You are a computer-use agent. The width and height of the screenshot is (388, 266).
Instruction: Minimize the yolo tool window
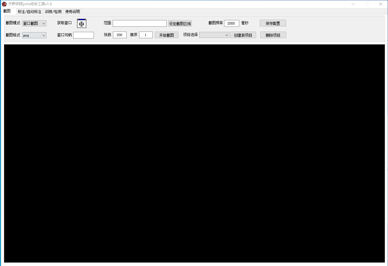(353, 4)
